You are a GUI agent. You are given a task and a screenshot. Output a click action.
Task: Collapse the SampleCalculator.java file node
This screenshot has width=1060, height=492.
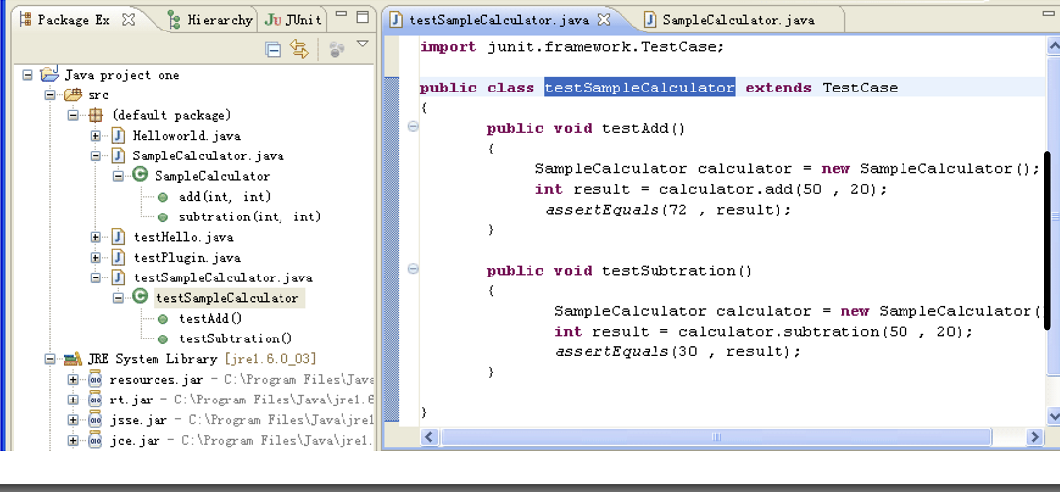coord(95,156)
